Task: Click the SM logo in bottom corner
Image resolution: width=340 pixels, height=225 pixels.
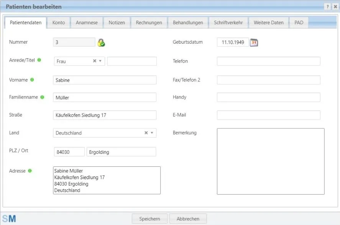Action: (x=9, y=219)
